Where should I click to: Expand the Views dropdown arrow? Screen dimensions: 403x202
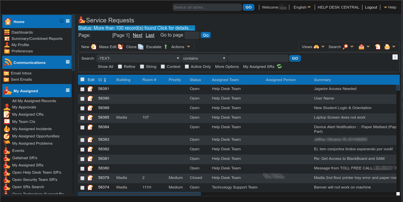[323, 47]
